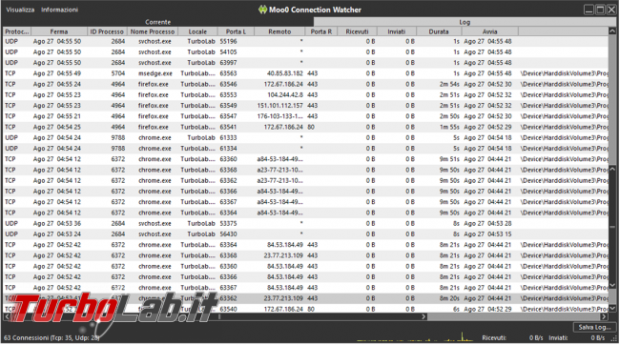Viewport: 620px width, 345px height.
Task: Select chrome.exe row with local port 61333
Action: pos(305,138)
